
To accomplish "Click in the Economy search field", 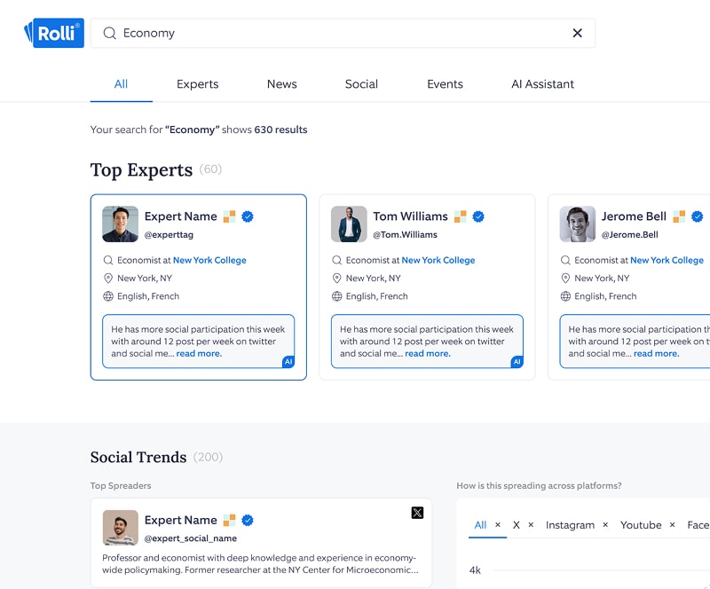I will (337, 33).
